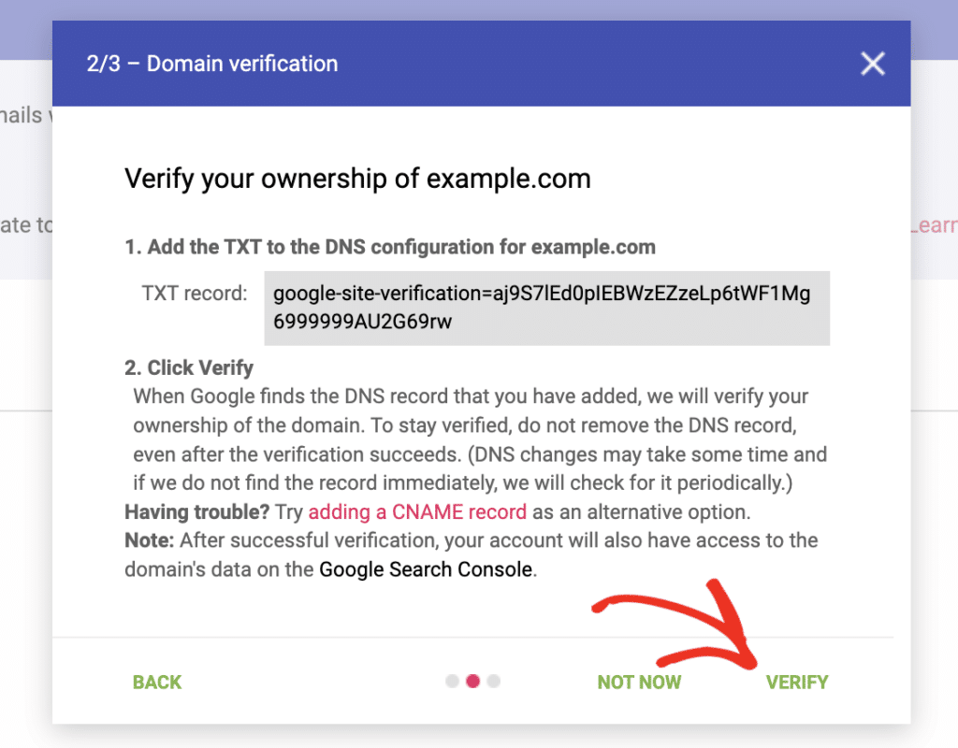
Task: Choose NOT NOW to postpone verification
Action: point(639,682)
